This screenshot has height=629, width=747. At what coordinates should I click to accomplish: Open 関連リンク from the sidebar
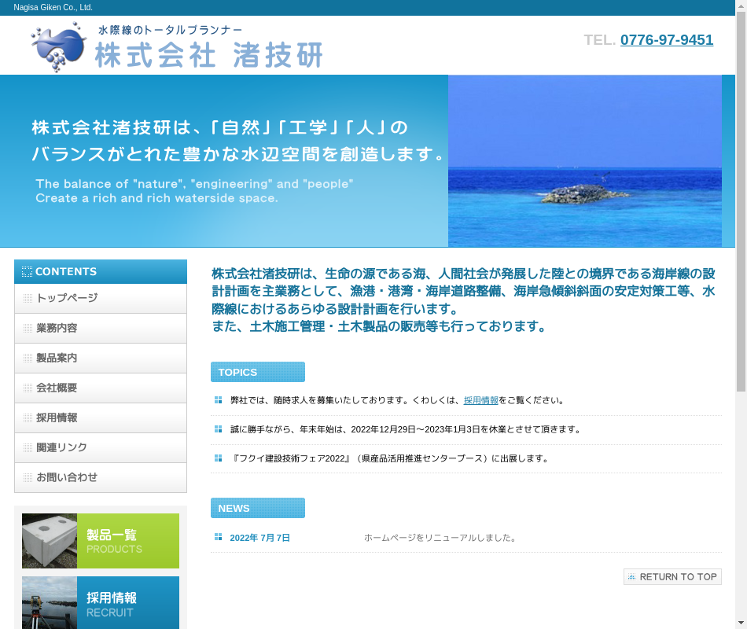101,447
